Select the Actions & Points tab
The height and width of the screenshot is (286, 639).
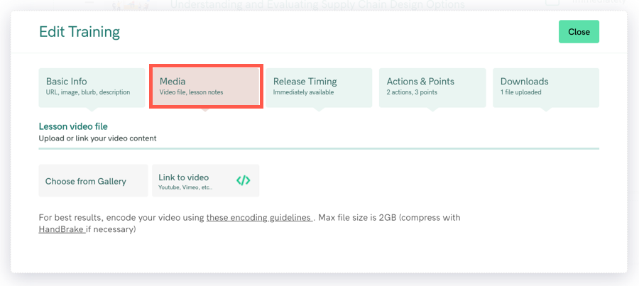[x=432, y=87]
